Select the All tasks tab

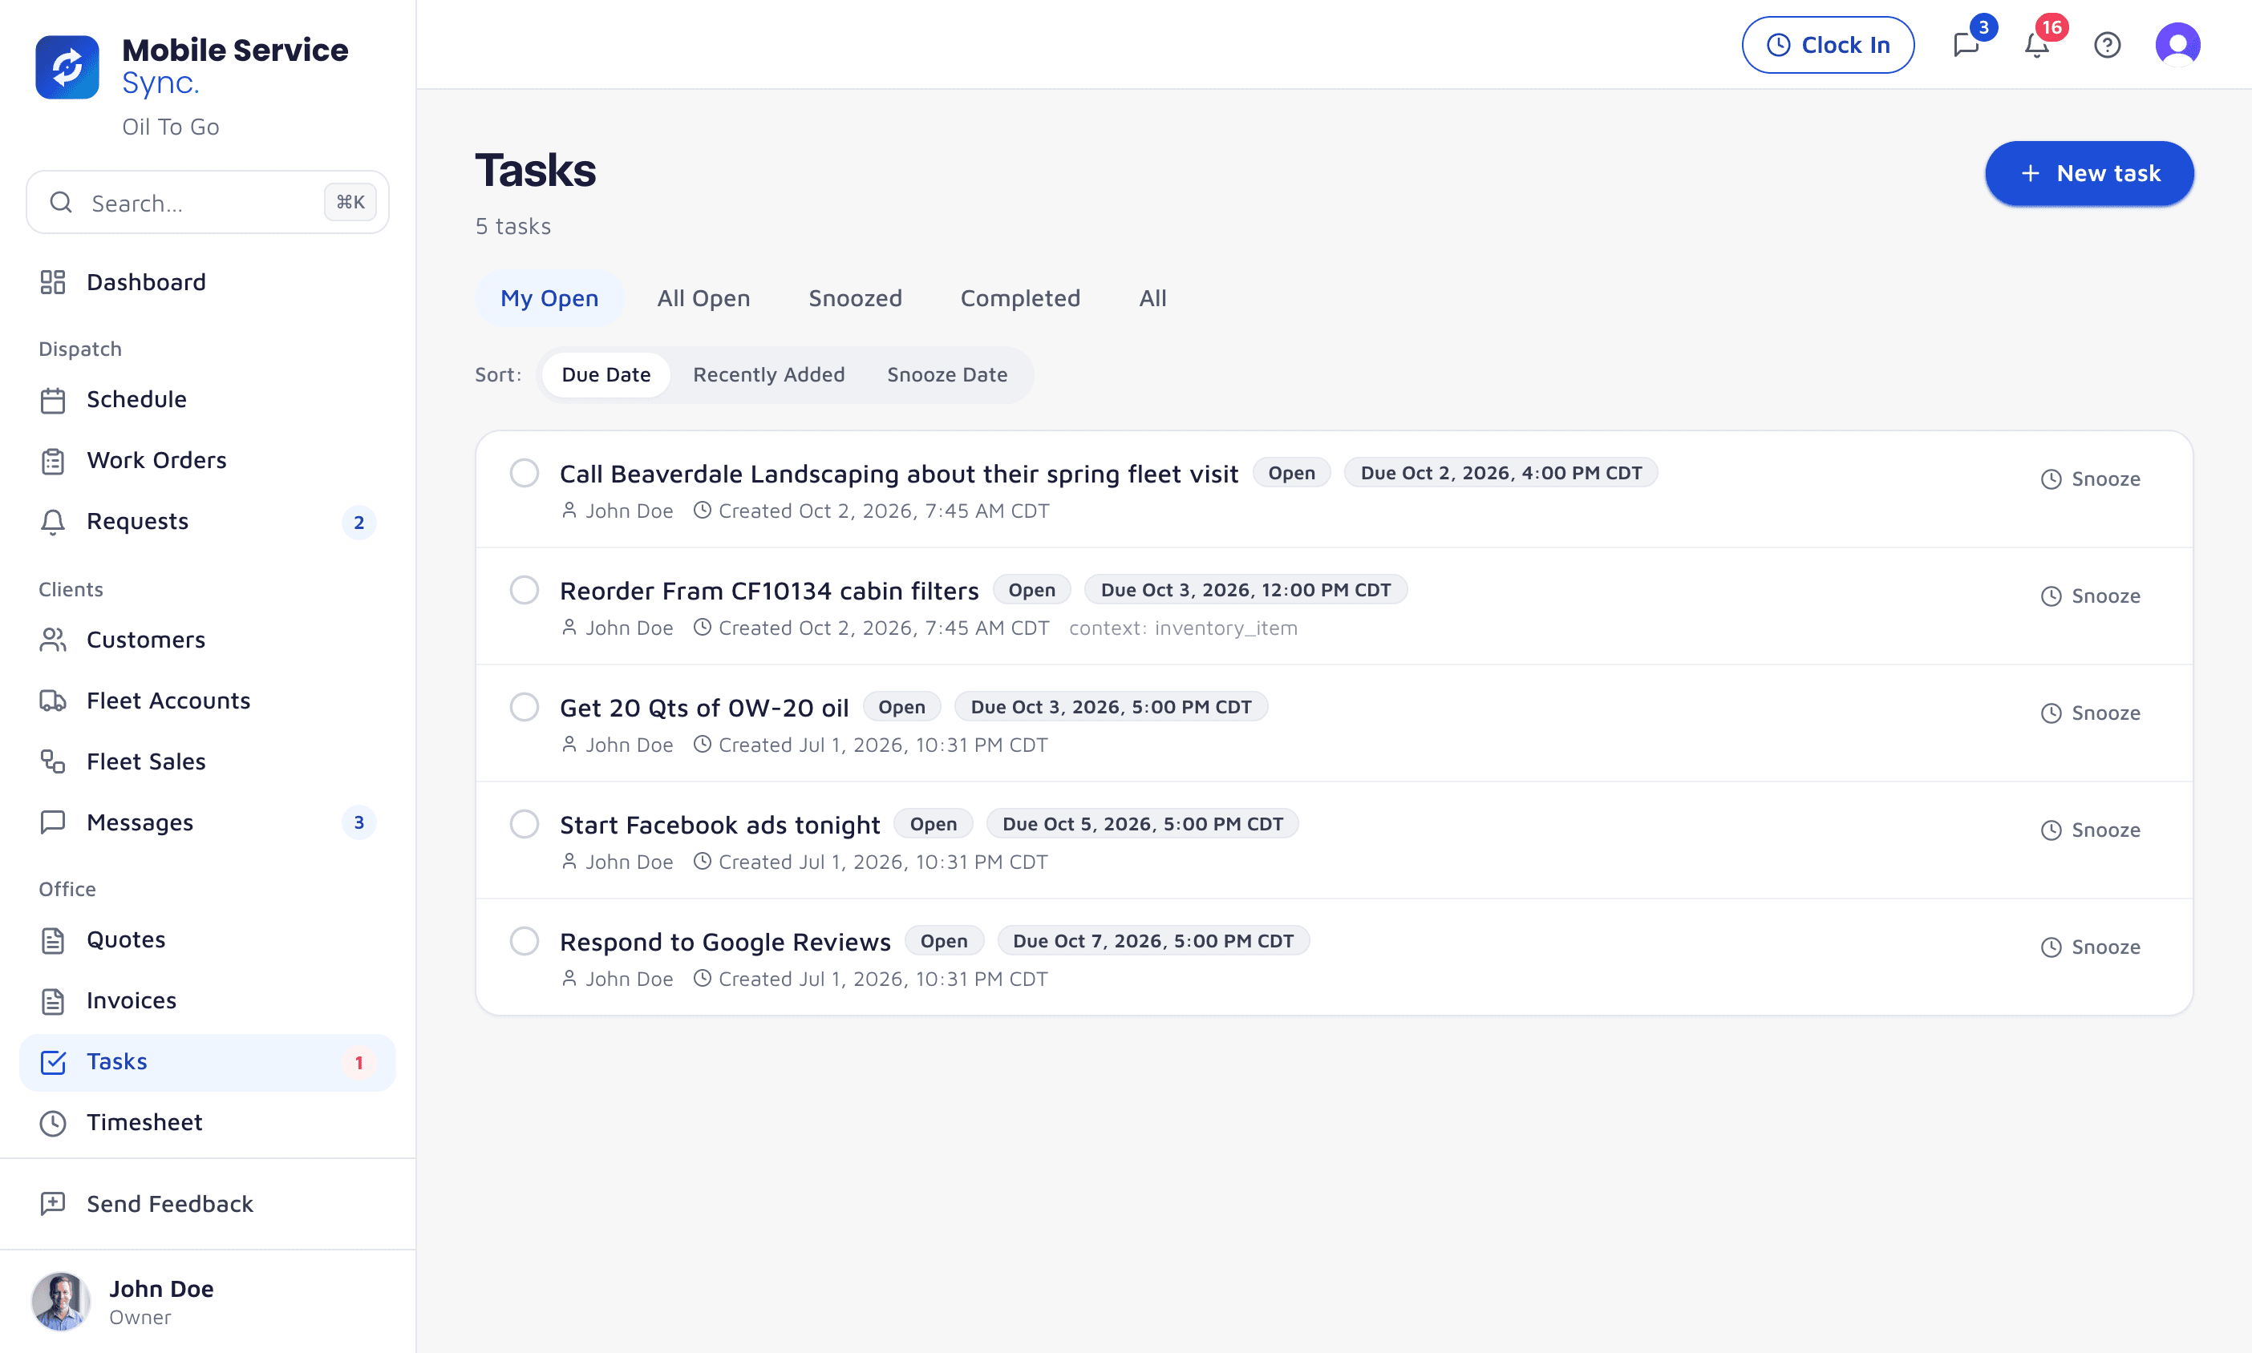1152,298
